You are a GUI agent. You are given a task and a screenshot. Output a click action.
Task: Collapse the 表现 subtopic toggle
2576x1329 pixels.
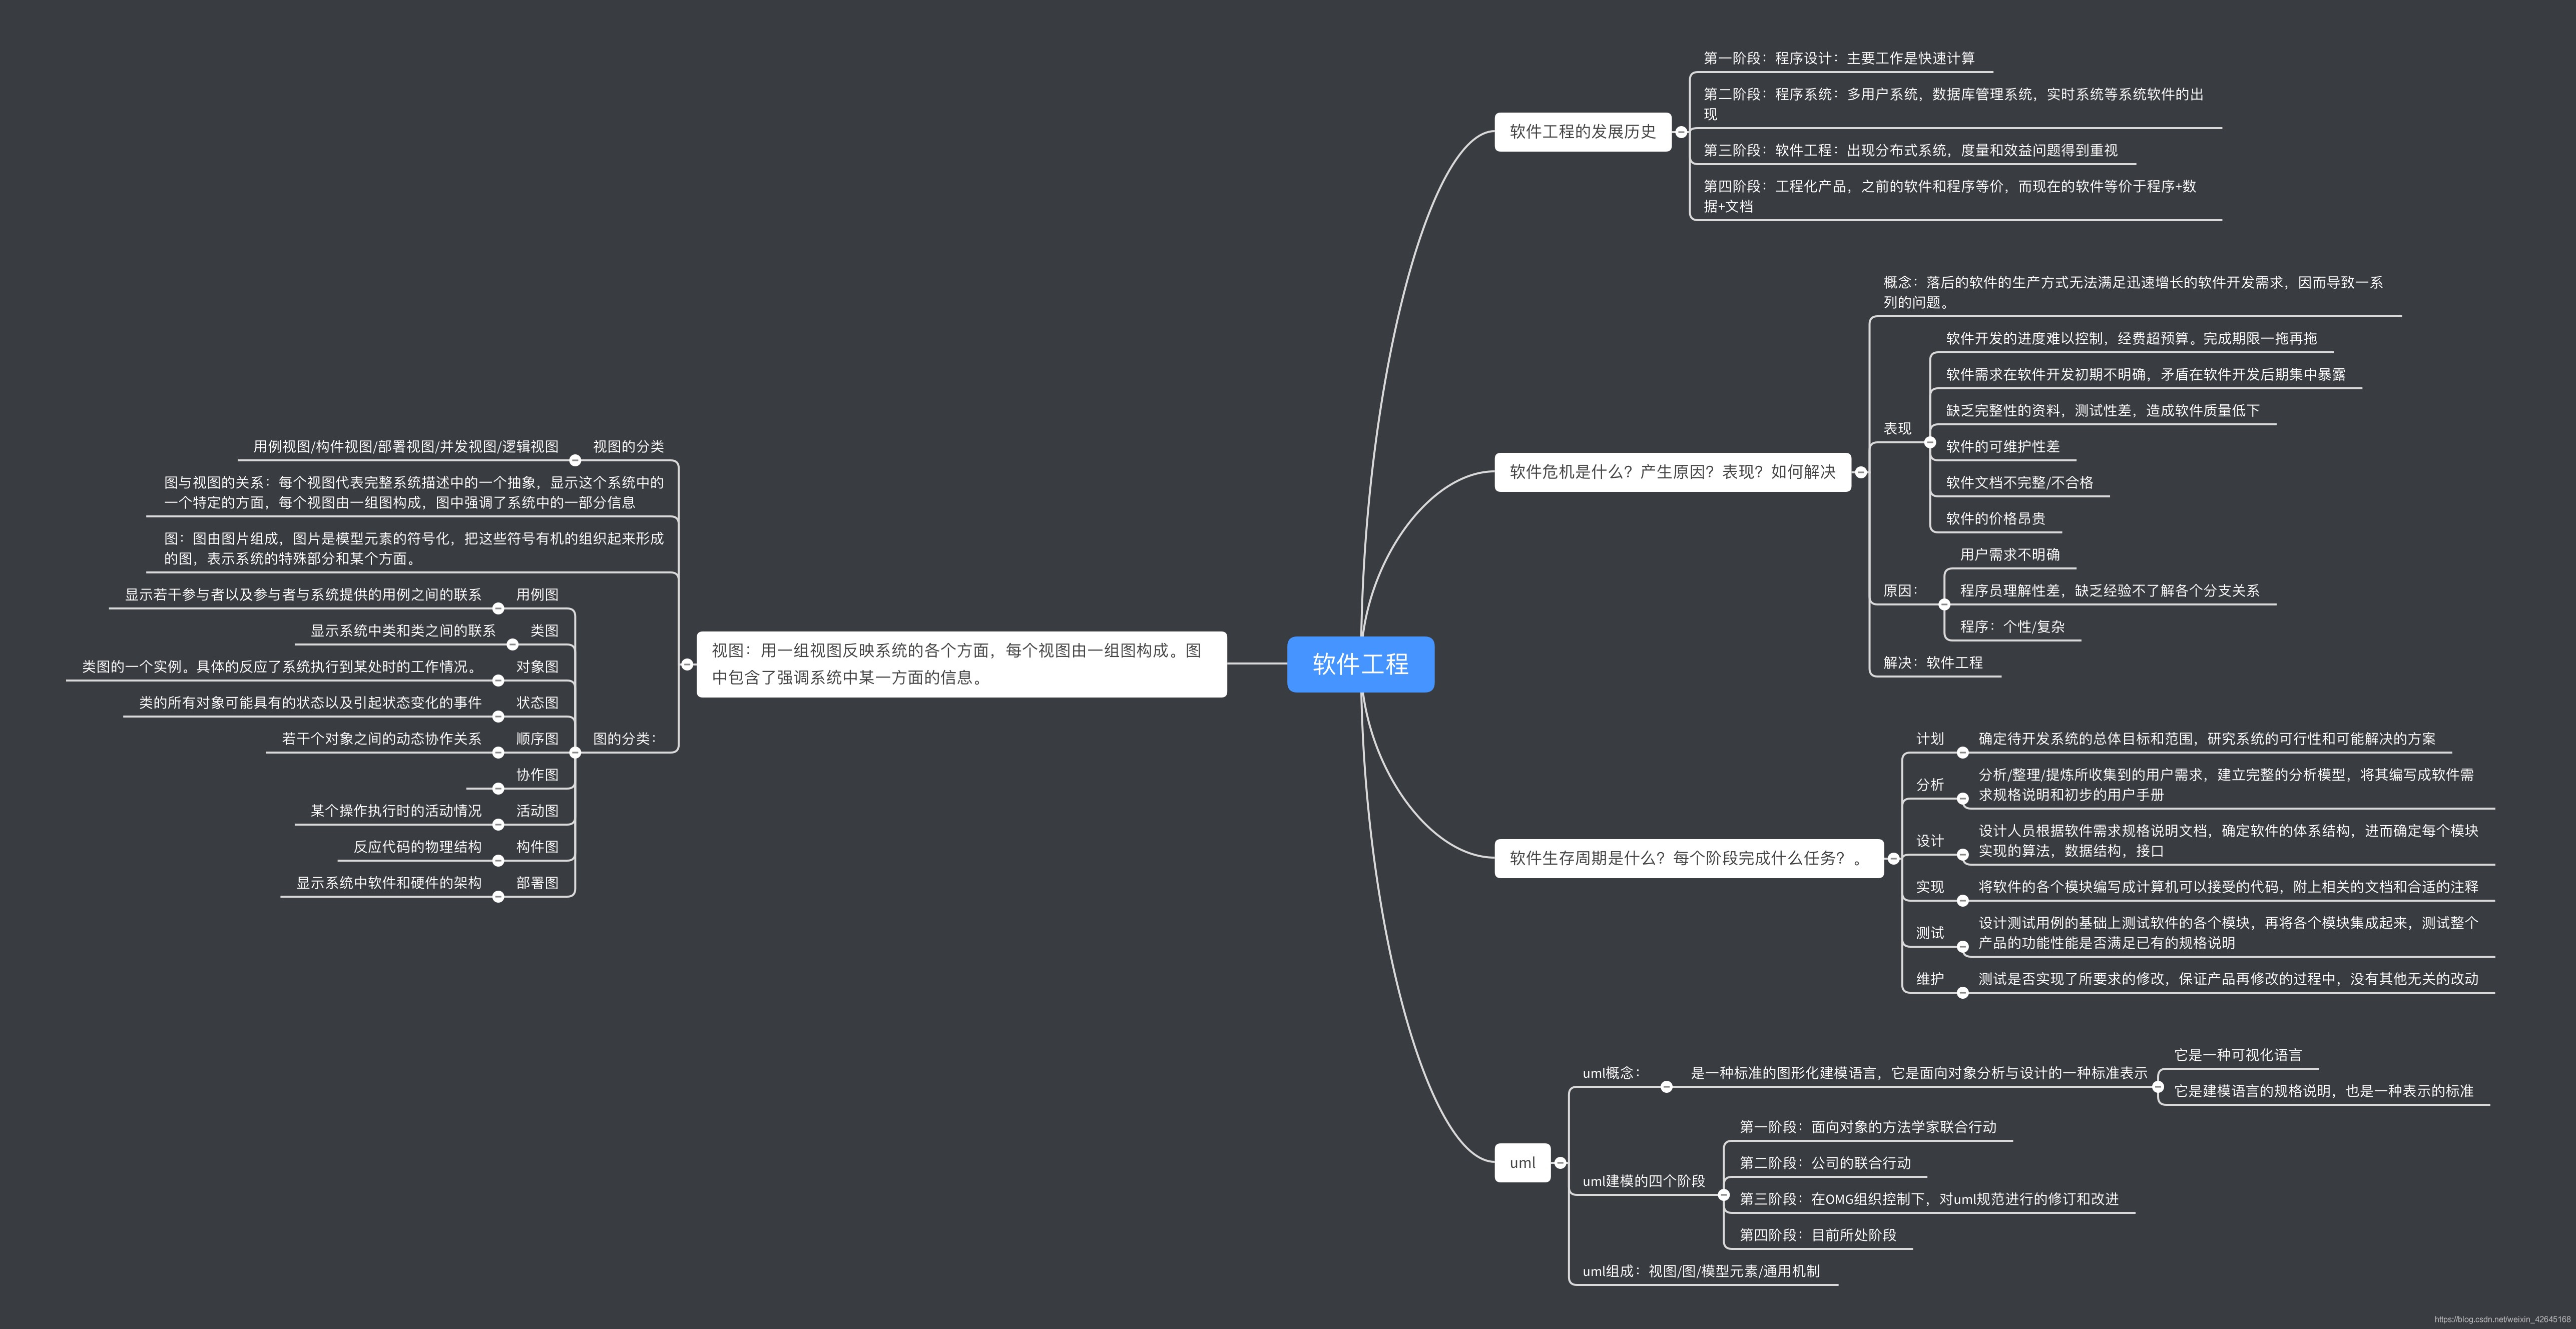pos(1930,442)
